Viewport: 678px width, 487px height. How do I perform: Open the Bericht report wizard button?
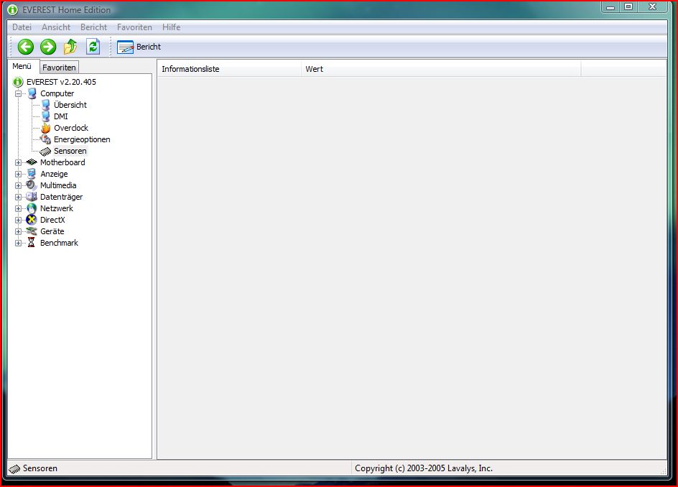pos(139,47)
